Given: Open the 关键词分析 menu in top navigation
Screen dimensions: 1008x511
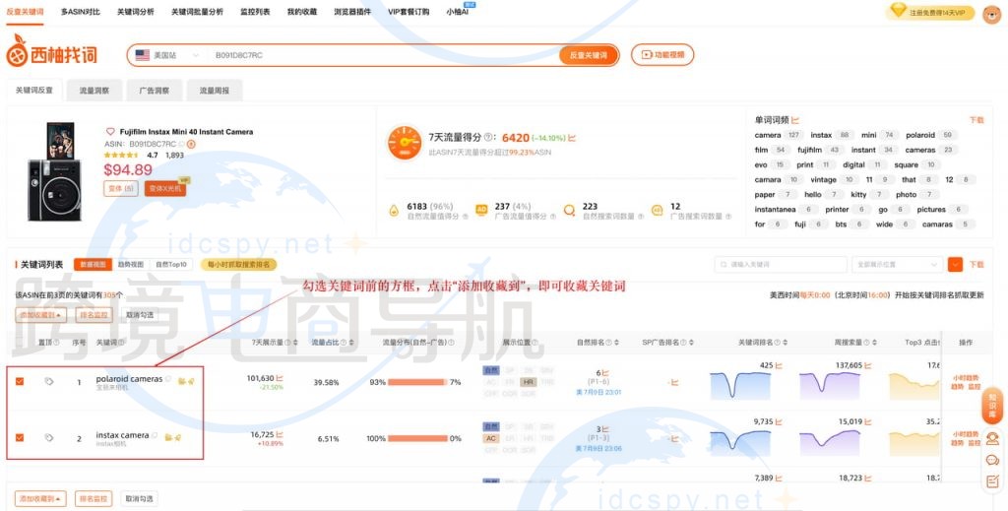Looking at the screenshot, I should click(135, 12).
